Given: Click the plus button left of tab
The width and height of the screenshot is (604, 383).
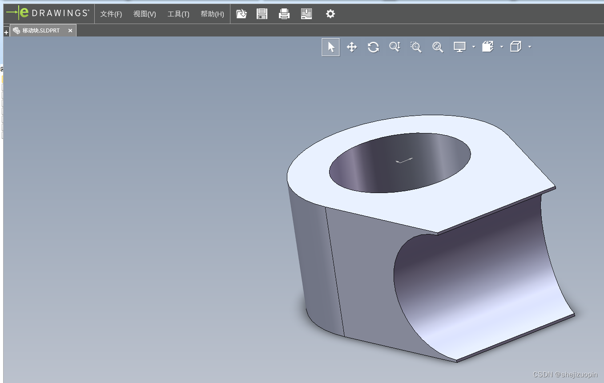Looking at the screenshot, I should coord(6,32).
